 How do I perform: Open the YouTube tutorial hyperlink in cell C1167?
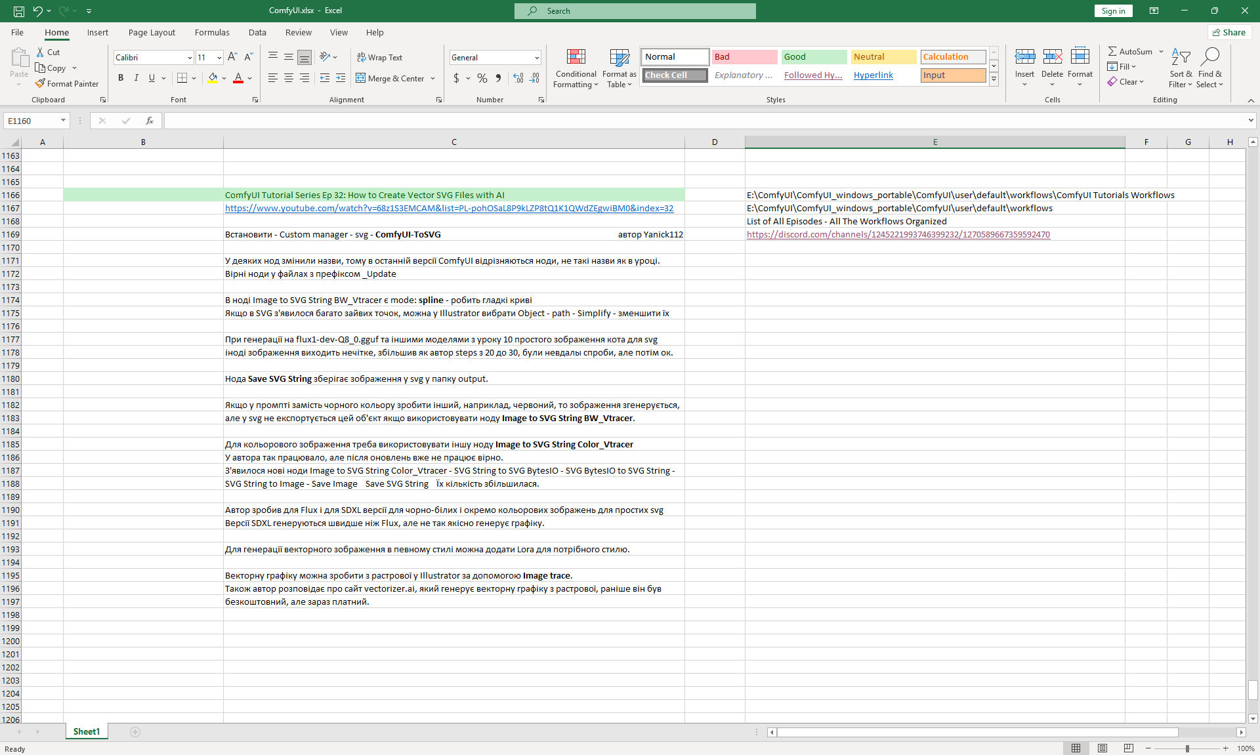[449, 209]
